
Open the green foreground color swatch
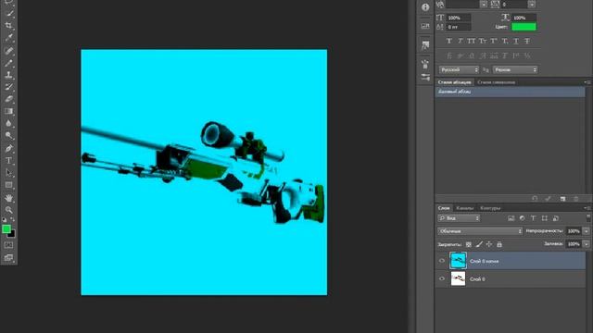6,228
